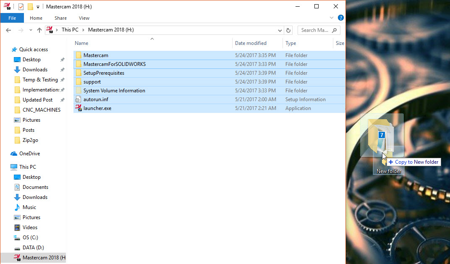Image resolution: width=450 pixels, height=264 pixels.
Task: Switch to the Share ribbon tab
Action: click(60, 18)
